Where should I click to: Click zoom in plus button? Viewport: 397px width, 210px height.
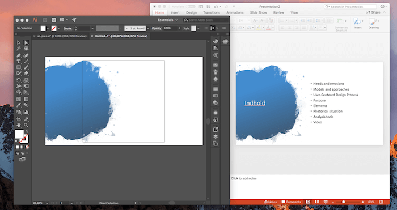click(363, 202)
